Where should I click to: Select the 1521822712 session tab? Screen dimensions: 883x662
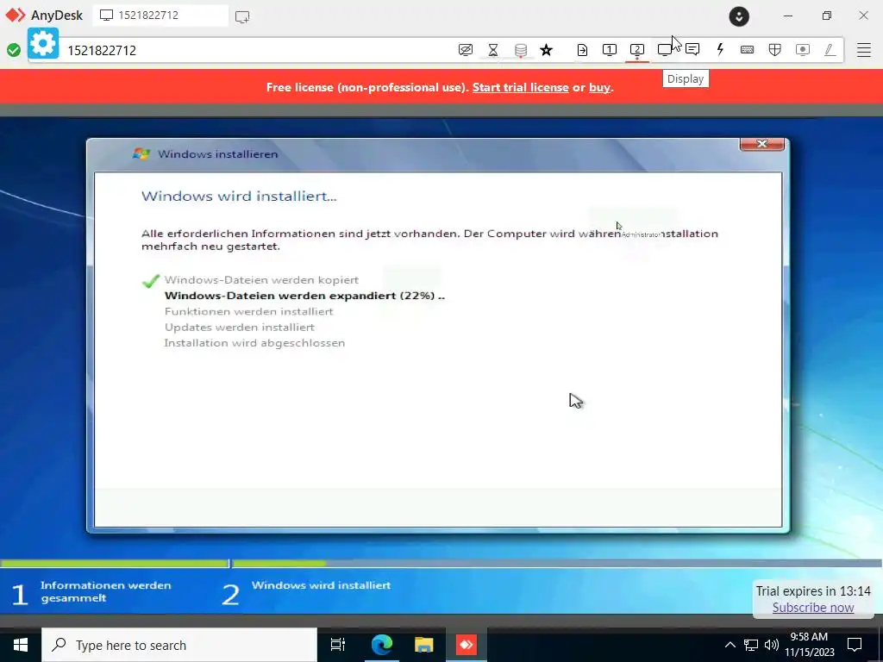click(x=160, y=16)
